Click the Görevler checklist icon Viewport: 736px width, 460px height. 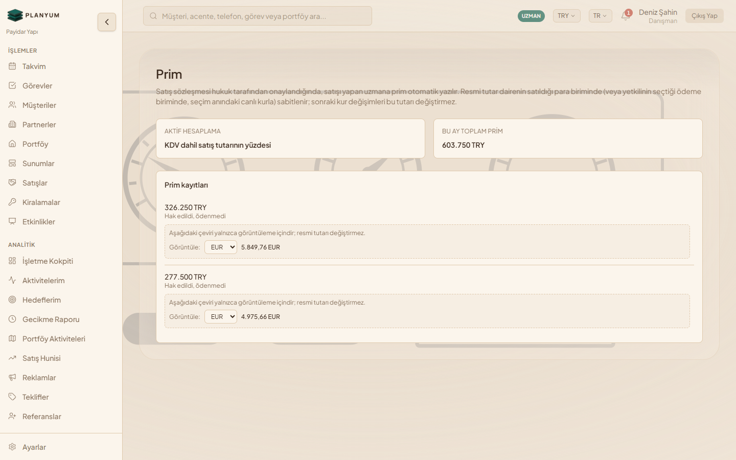pyautogui.click(x=12, y=86)
